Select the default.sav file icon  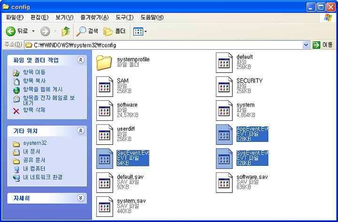tap(105, 183)
